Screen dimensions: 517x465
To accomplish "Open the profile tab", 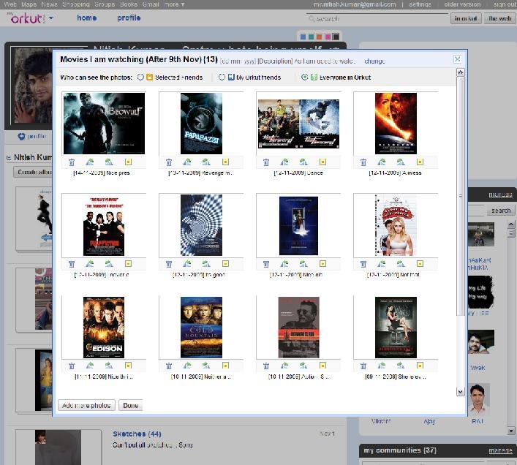I will pyautogui.click(x=129, y=18).
